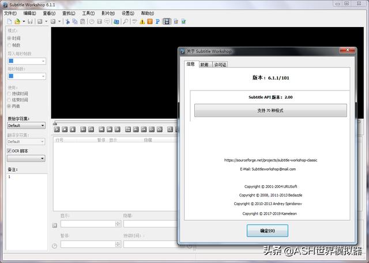Click the Cut scissors icon
Screen dimensions: 369x263
coord(67,22)
